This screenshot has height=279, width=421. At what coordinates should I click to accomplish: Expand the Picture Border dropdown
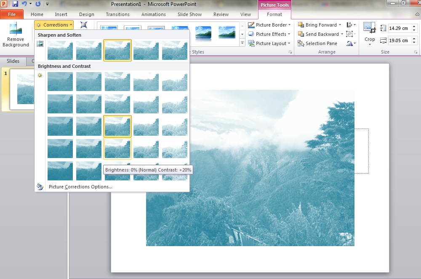(290, 25)
